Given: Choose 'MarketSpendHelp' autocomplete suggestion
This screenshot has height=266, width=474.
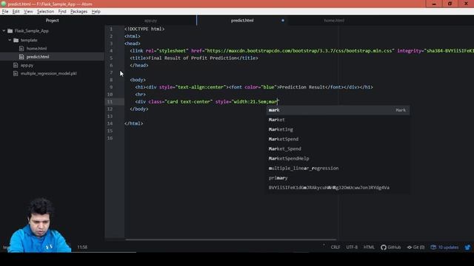Looking at the screenshot, I should click(338, 158).
